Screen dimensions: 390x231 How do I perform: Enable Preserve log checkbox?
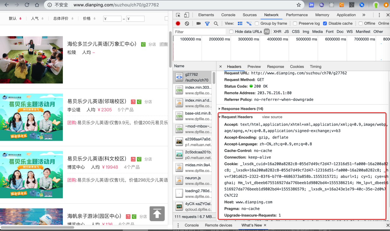(295, 23)
